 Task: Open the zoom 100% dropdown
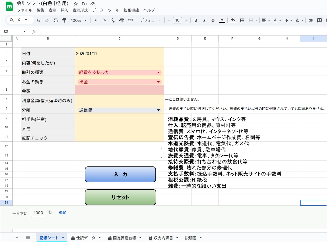pos(79,20)
